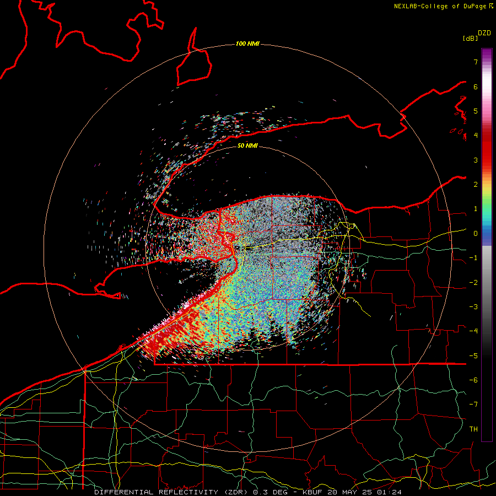Click the "KBUF" station identifier in caption
Image resolution: width=496 pixels, height=496 pixels.
313,492
